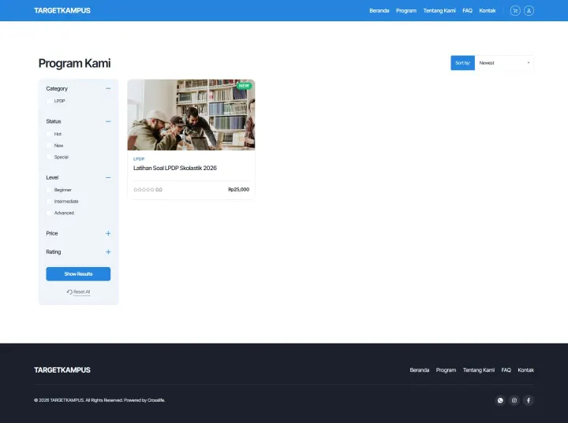Tick the Hot status checkbox

tap(49, 134)
